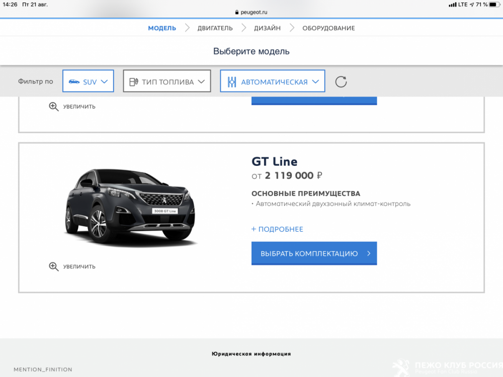Viewport: 503px width, 377px height.
Task: Open the АВТОМАТИЧЕСКАЯ transmission dropdown
Action: tap(273, 81)
